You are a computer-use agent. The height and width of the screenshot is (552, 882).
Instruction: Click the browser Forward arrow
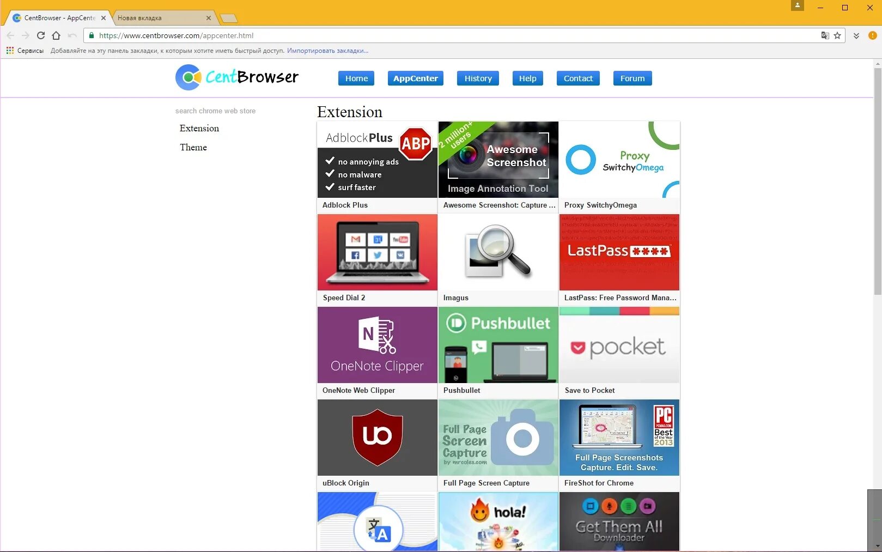[x=26, y=35]
